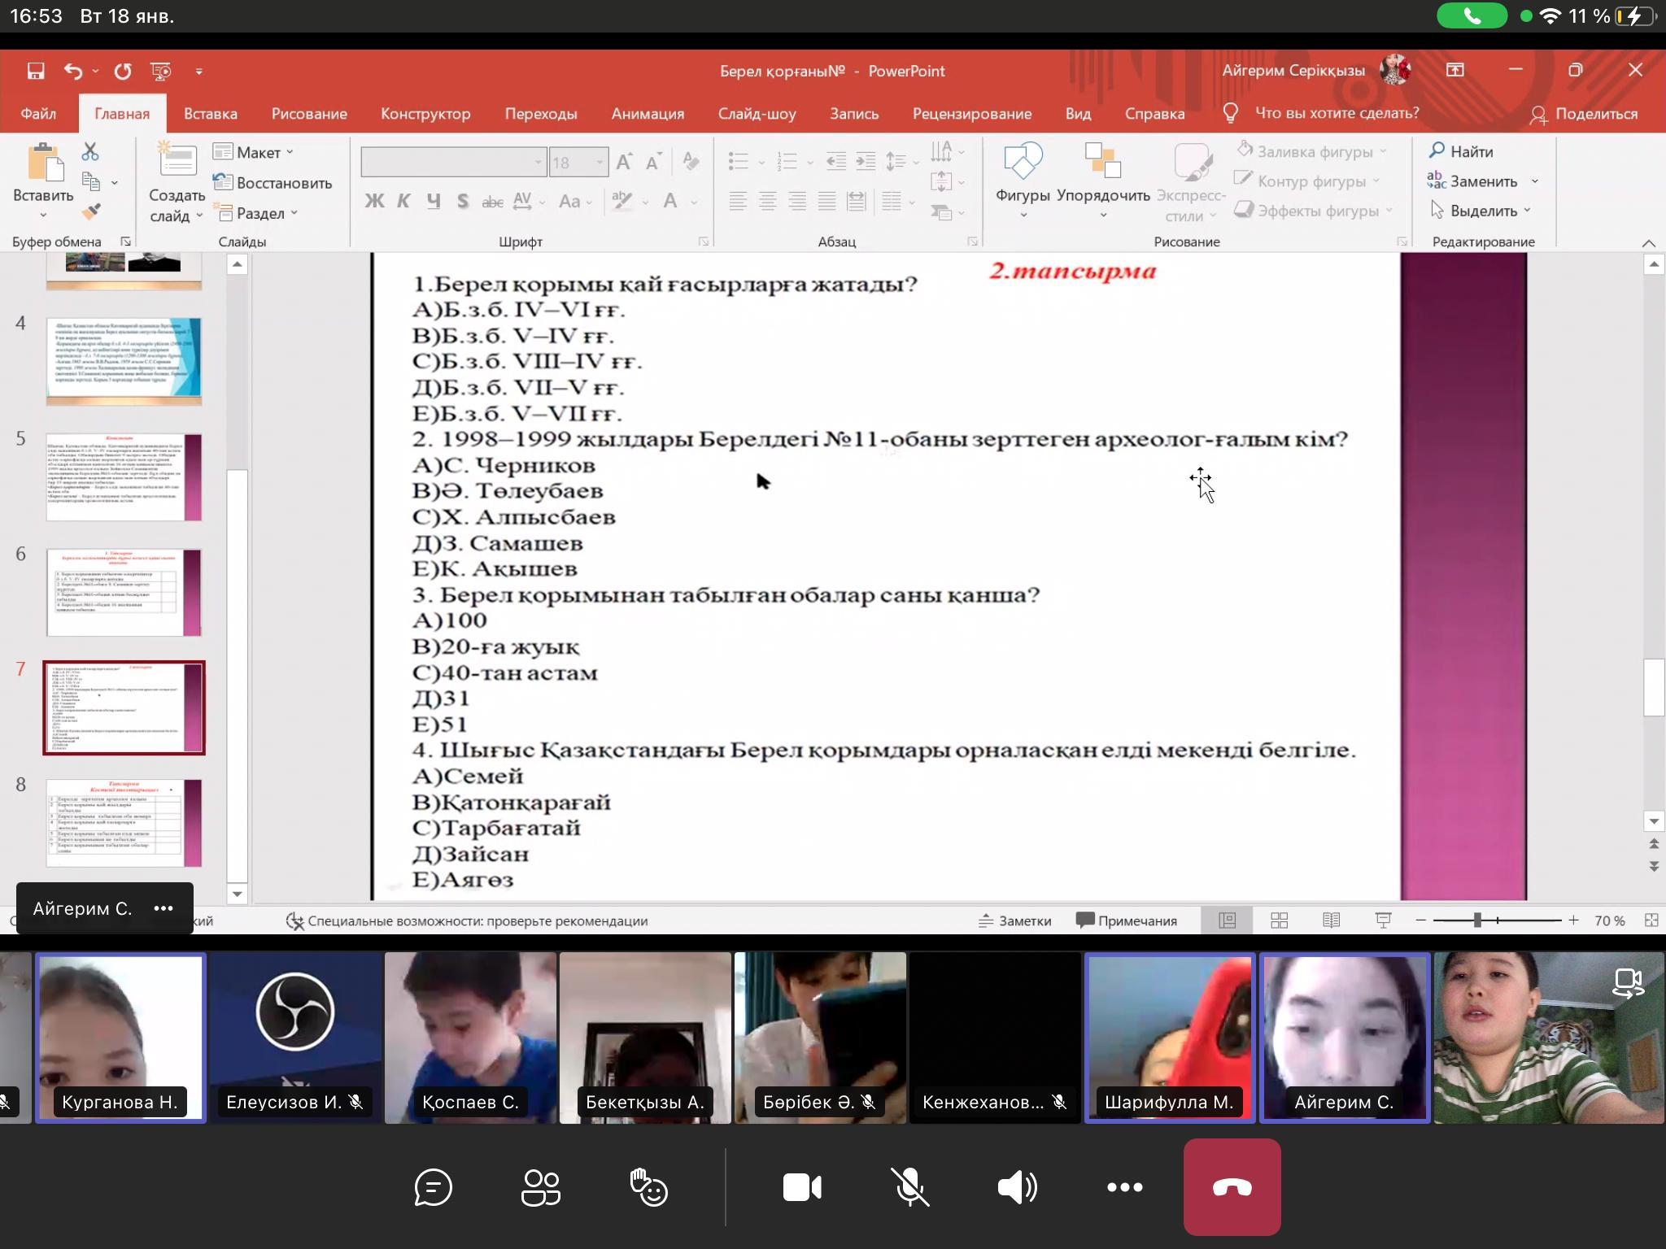Click the zoom out minus button
Image resolution: width=1666 pixels, height=1249 pixels.
tap(1421, 920)
